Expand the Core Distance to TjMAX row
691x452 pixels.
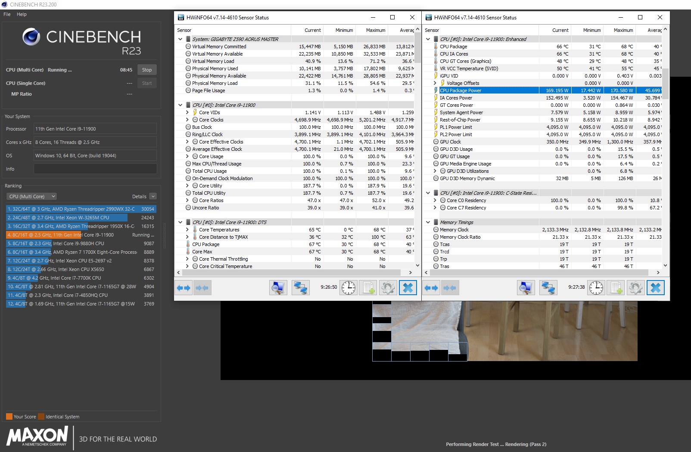click(187, 237)
